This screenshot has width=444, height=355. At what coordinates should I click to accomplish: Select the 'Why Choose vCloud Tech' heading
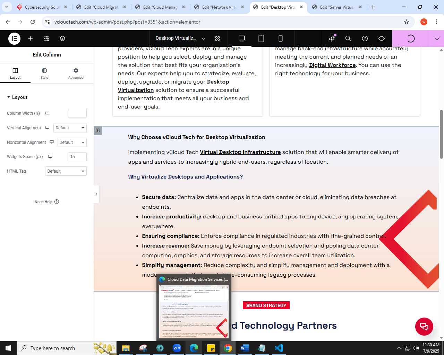197,137
